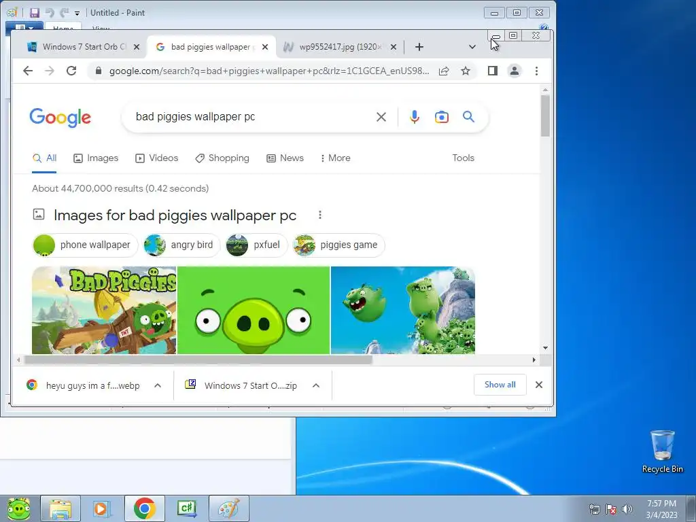Image resolution: width=696 pixels, height=522 pixels.
Task: Open the Bad Piggies Start button
Action: (18, 508)
